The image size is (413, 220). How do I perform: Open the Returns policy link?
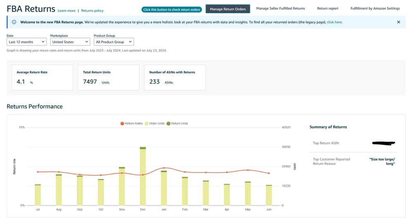click(92, 11)
